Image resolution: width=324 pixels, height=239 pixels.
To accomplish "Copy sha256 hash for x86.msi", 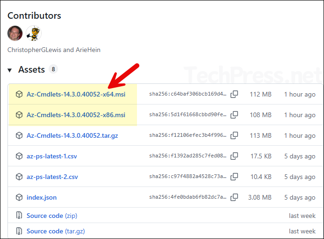I will tap(234, 114).
